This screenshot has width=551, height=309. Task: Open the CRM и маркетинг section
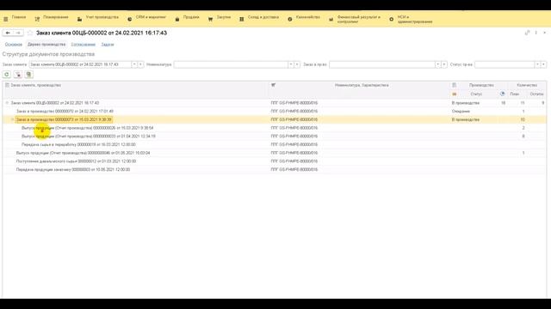point(146,17)
